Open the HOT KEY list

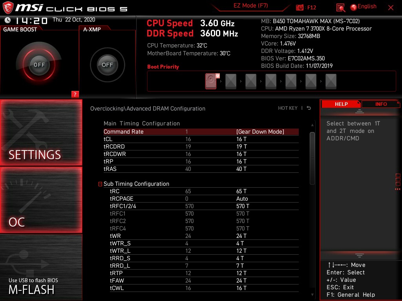point(288,108)
